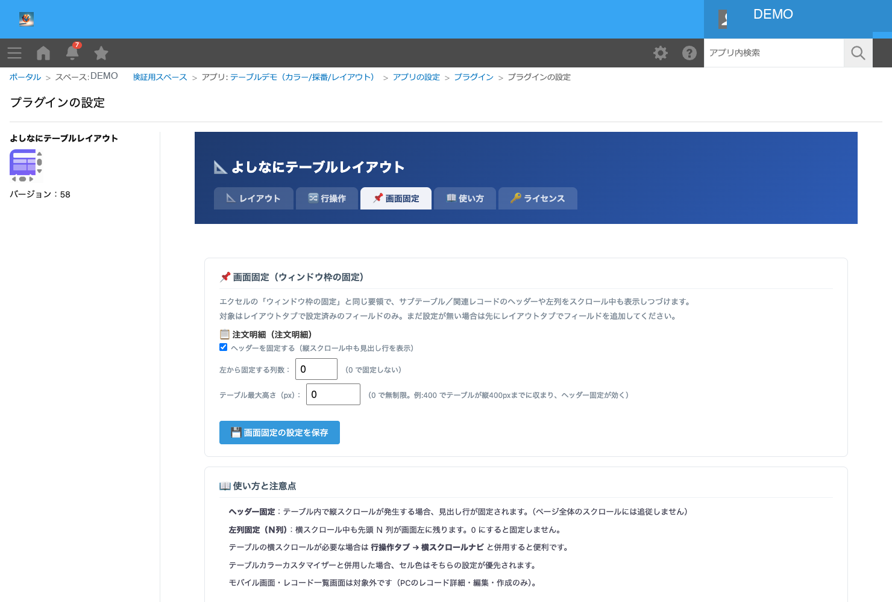Toggle the ヘッダーを固定する checkbox
This screenshot has width=892, height=602.
point(224,347)
